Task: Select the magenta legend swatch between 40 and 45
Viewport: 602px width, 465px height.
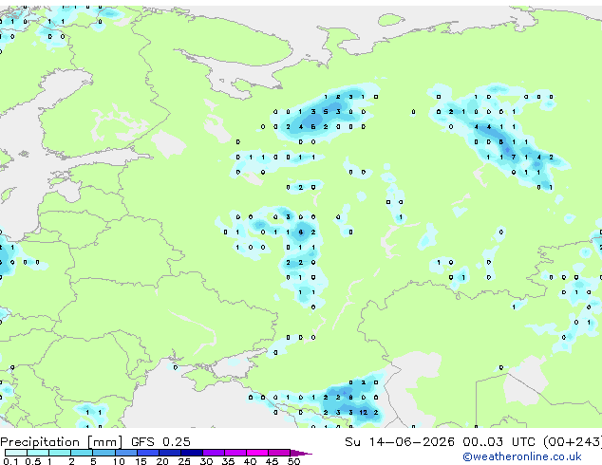Action: coord(257,453)
